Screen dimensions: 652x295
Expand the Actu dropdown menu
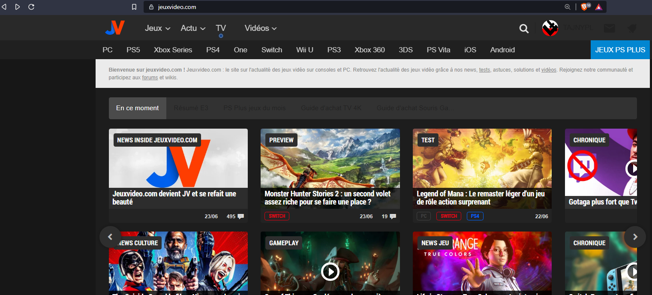click(x=193, y=28)
